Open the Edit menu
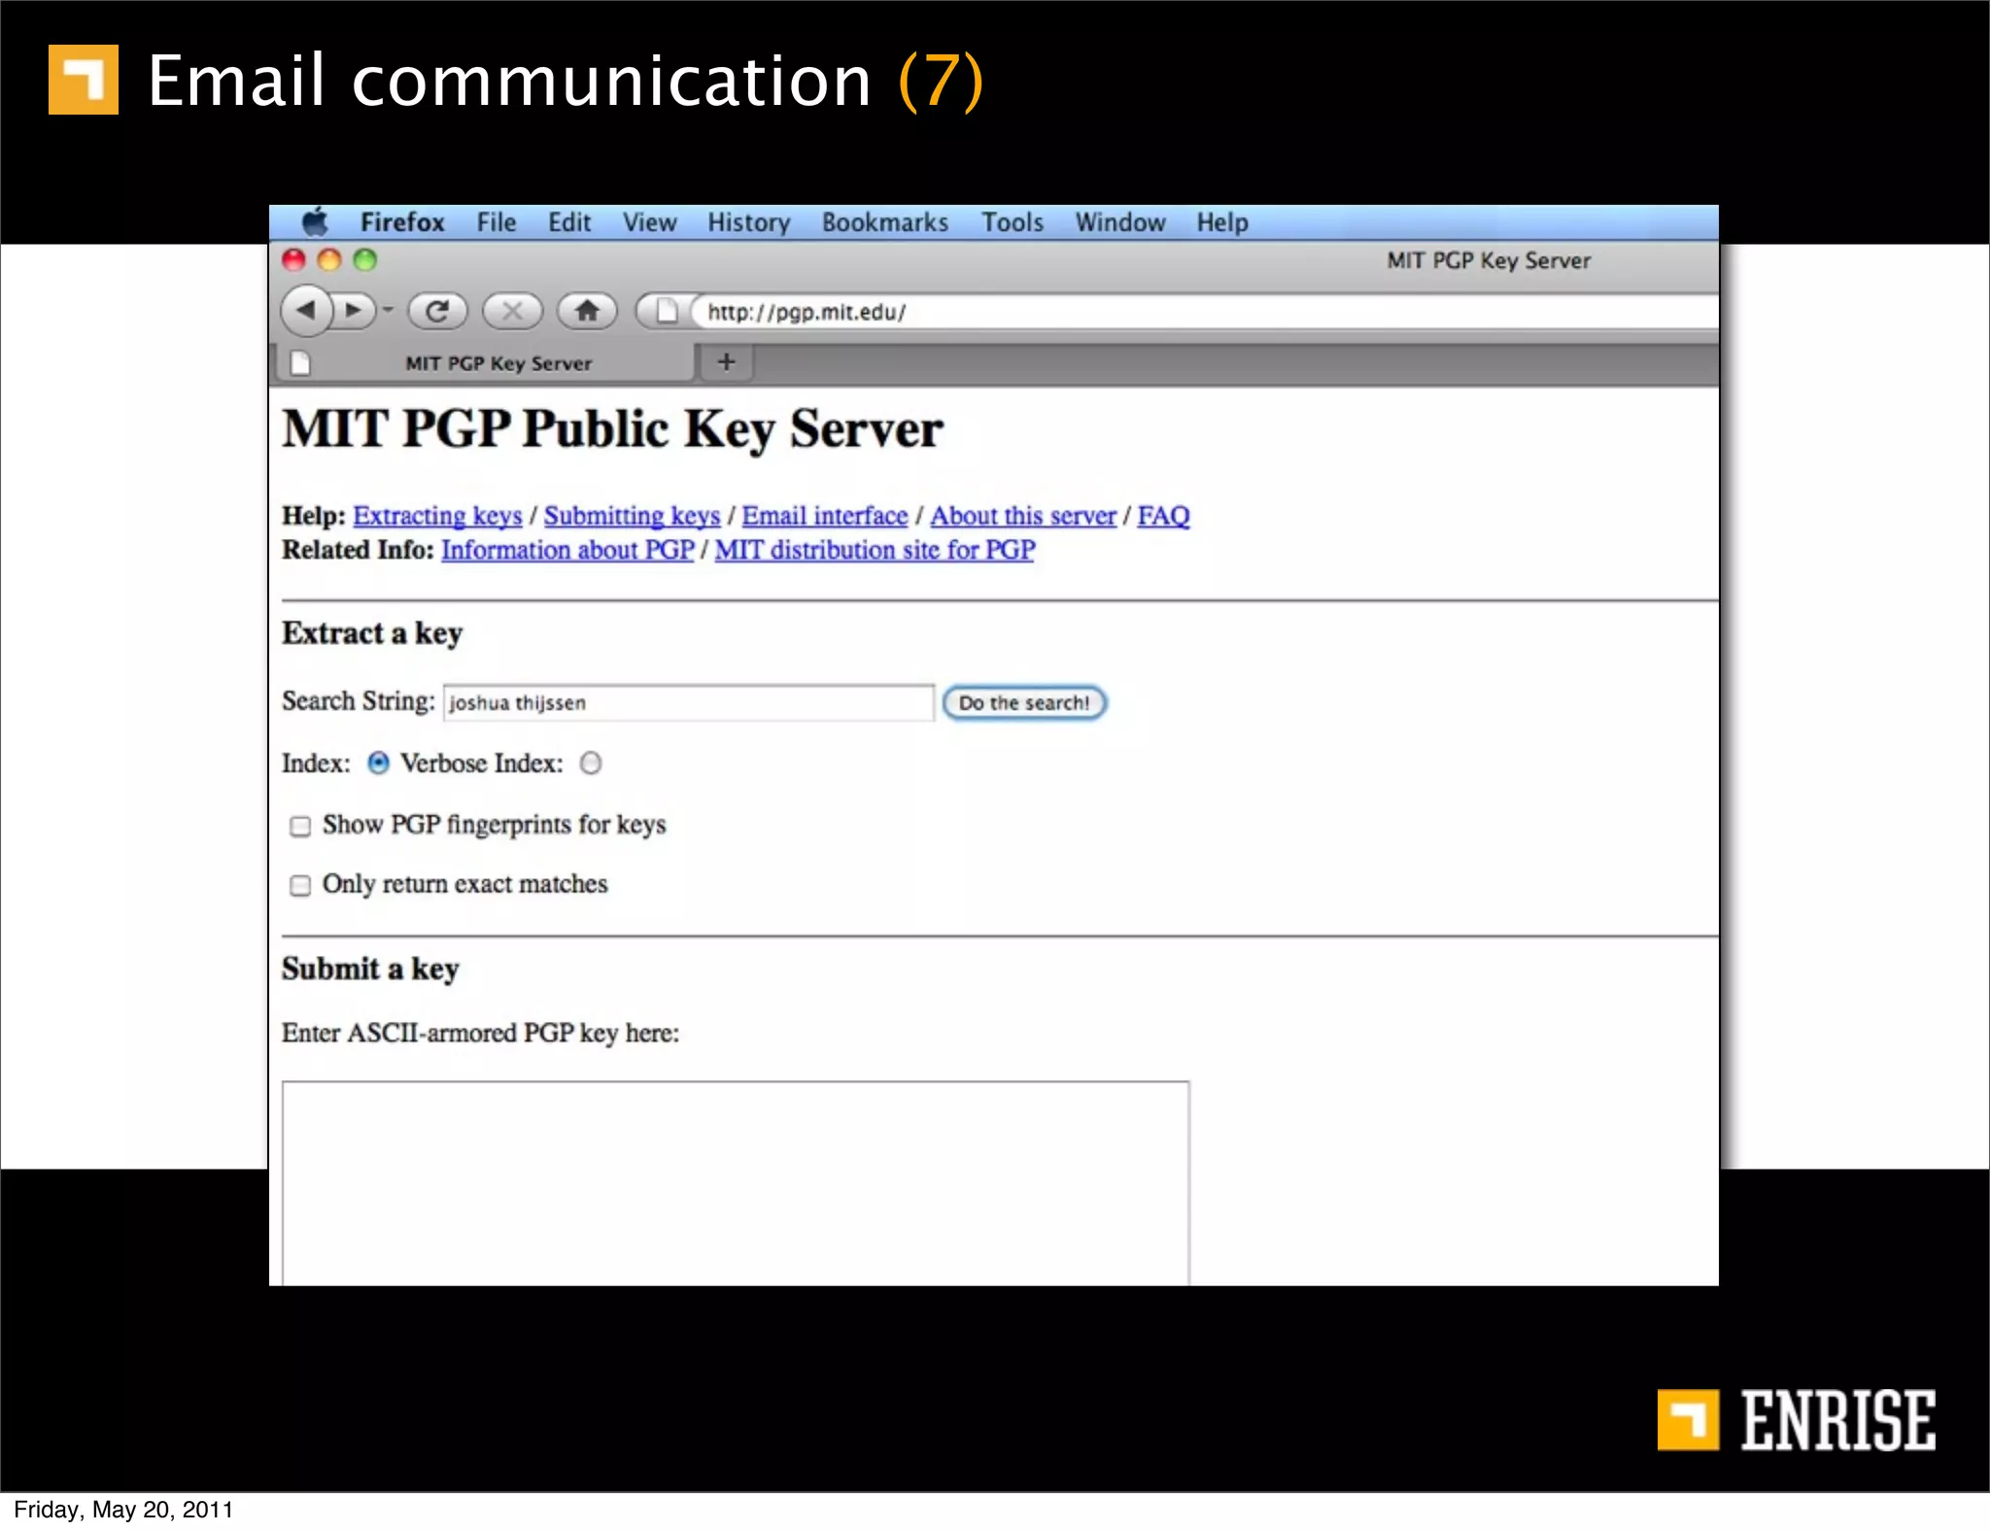Screen dimensions: 1990x1531 click(x=569, y=222)
